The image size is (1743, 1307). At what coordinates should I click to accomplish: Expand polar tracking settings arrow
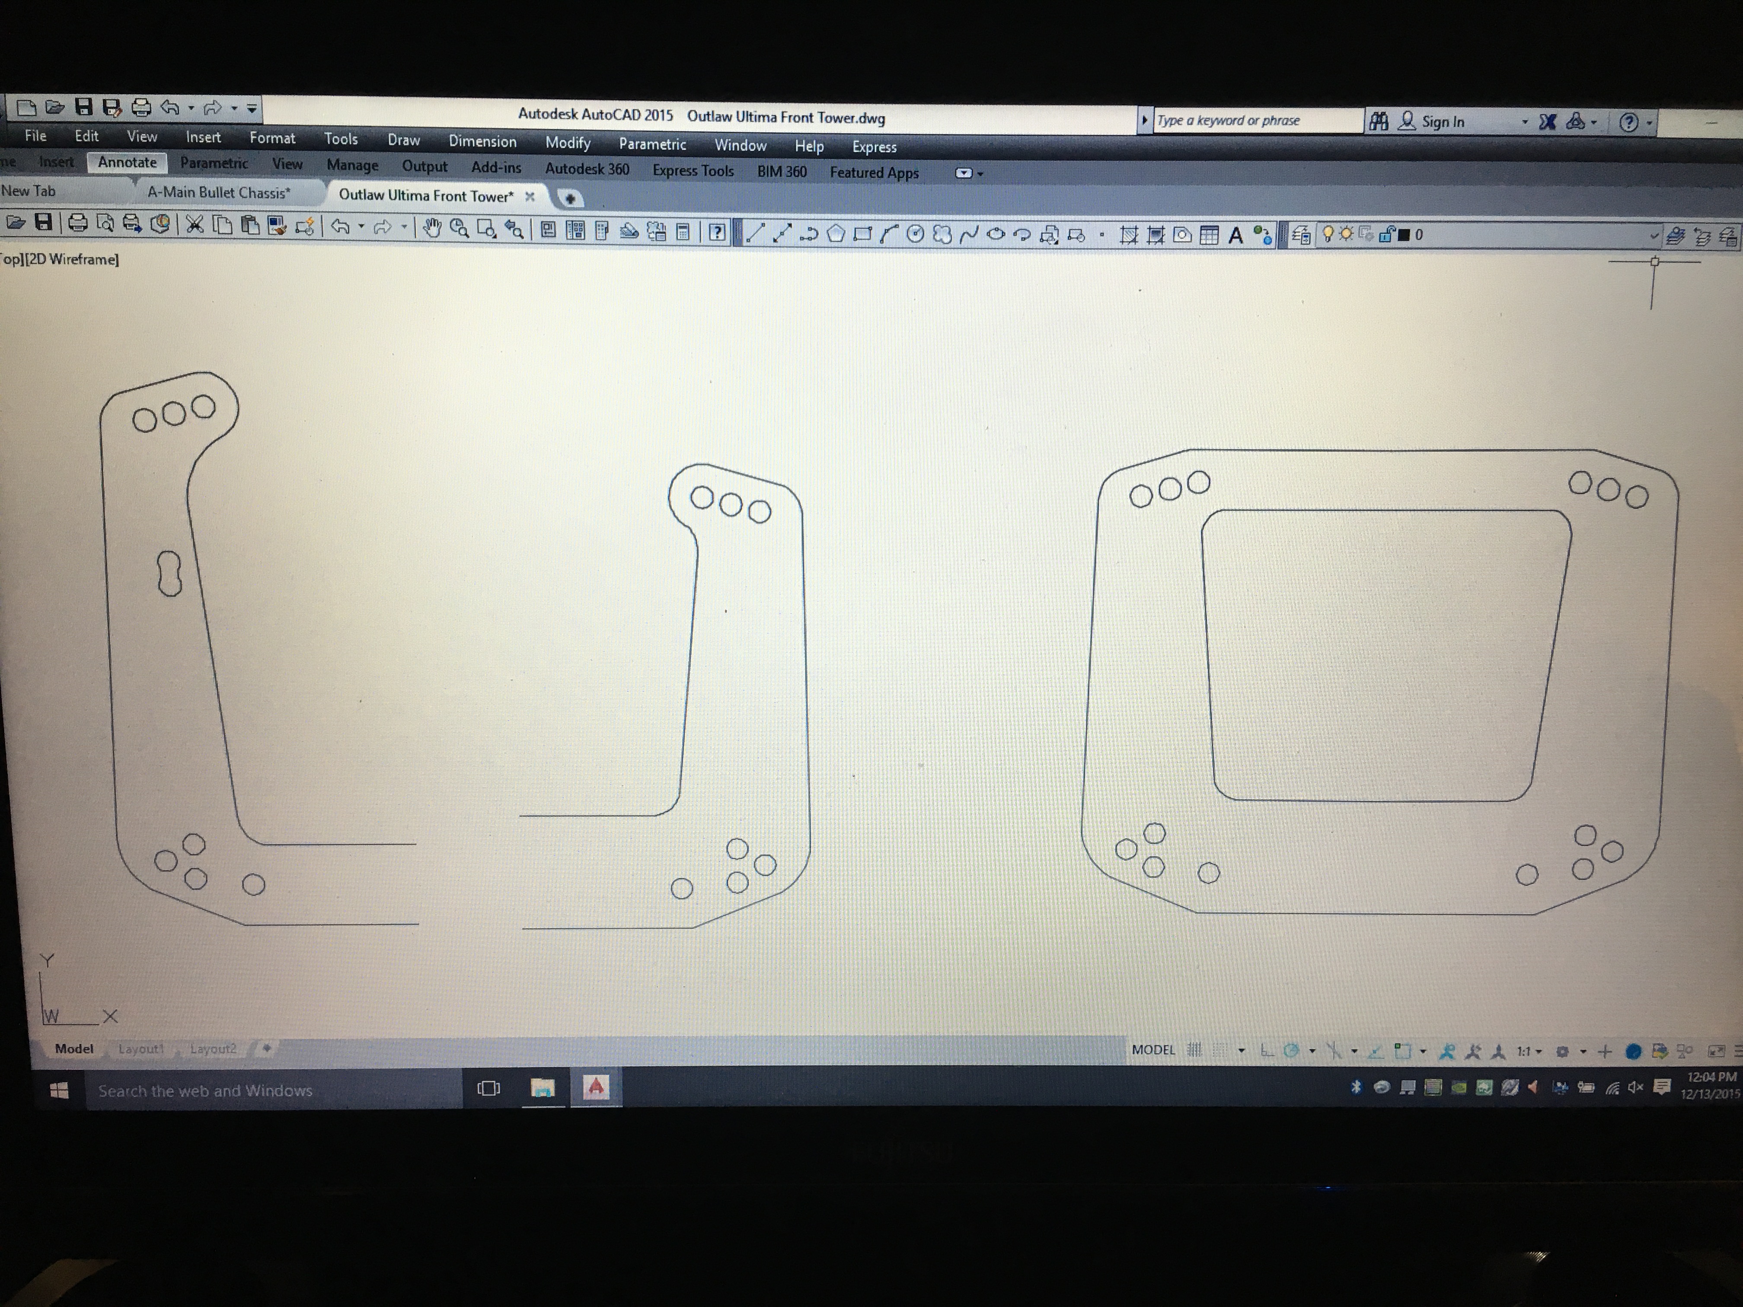click(x=1312, y=1050)
